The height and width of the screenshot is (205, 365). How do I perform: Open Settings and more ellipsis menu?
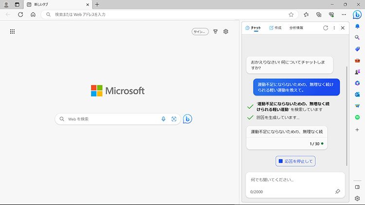tap(344, 15)
